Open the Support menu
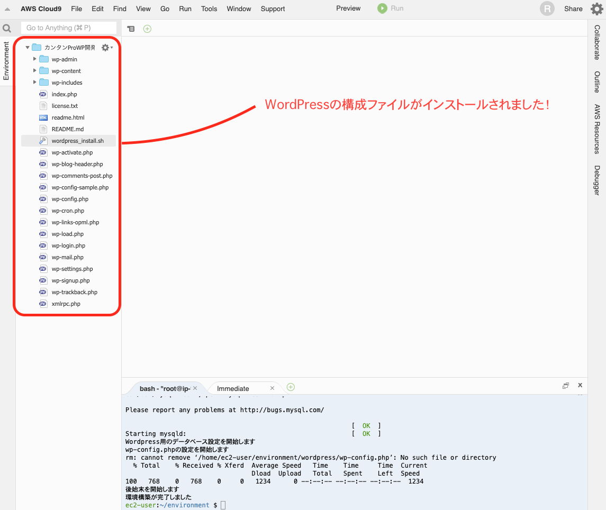Image resolution: width=606 pixels, height=510 pixels. pos(273,9)
